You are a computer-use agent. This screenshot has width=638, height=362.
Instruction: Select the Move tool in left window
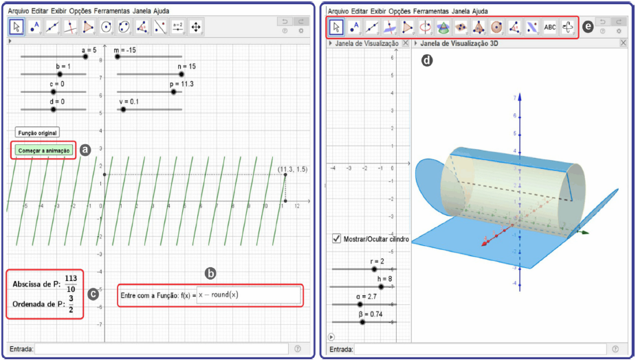16,27
